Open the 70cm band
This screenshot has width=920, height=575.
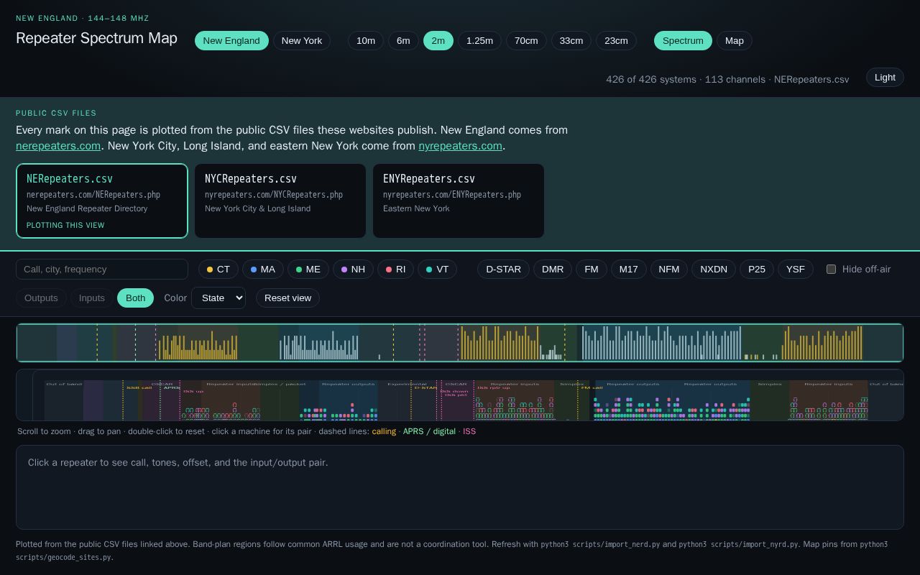(526, 40)
